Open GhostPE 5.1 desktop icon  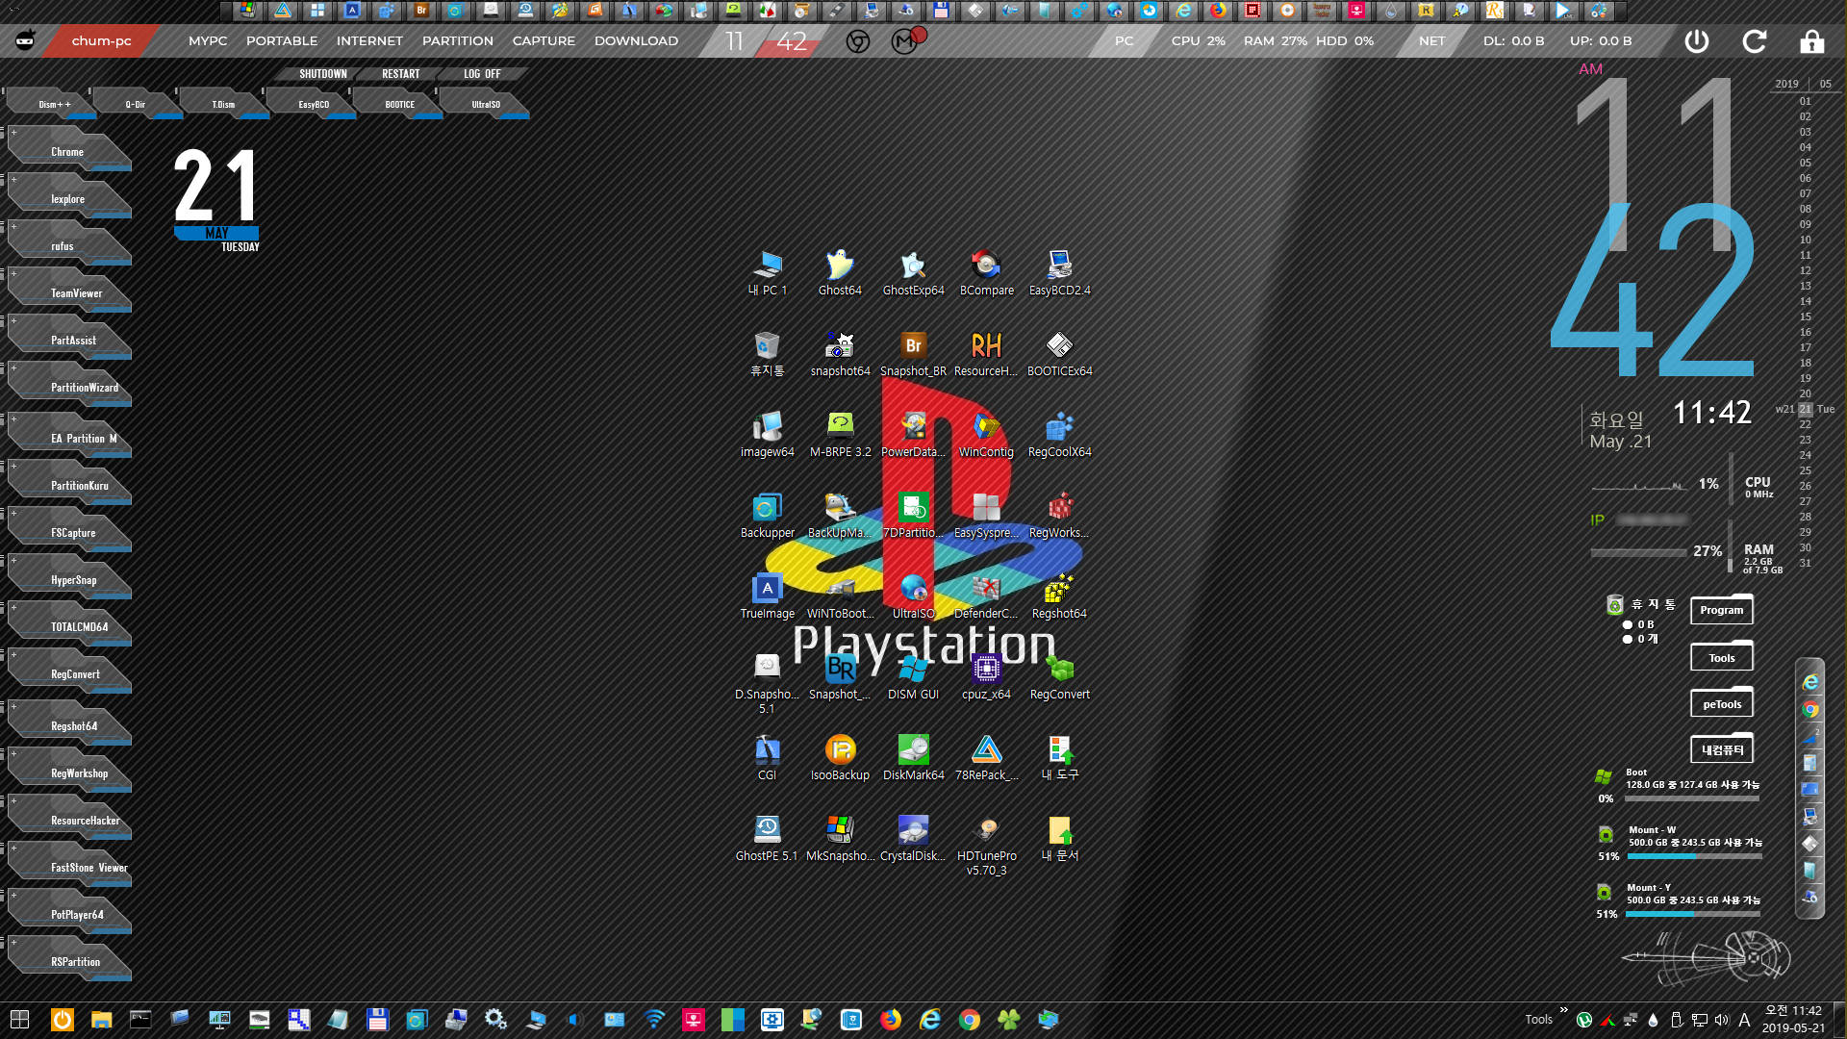(767, 838)
